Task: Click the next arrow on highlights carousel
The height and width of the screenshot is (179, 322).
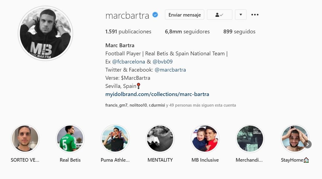Action: coord(308,144)
